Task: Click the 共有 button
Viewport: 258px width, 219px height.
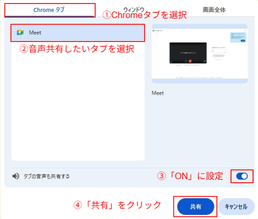Action: click(196, 207)
